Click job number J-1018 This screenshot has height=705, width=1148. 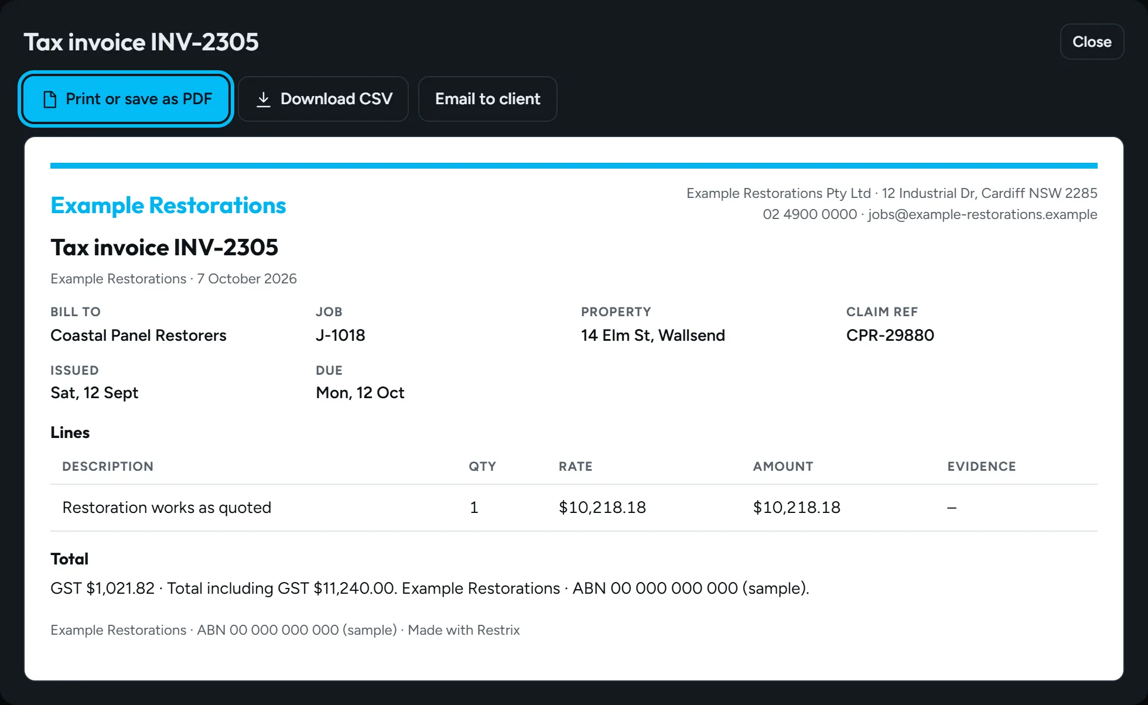coord(340,336)
